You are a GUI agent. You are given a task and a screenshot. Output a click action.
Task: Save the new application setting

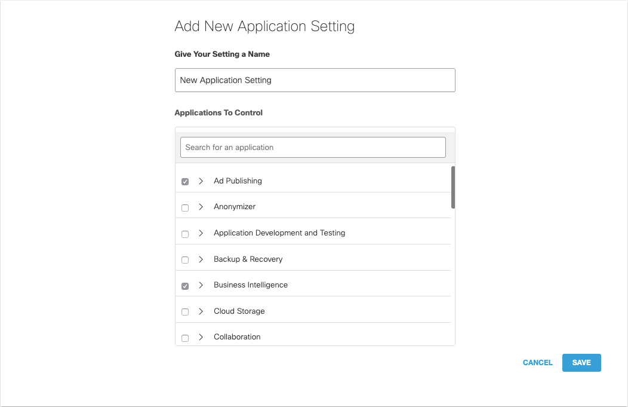click(x=581, y=363)
